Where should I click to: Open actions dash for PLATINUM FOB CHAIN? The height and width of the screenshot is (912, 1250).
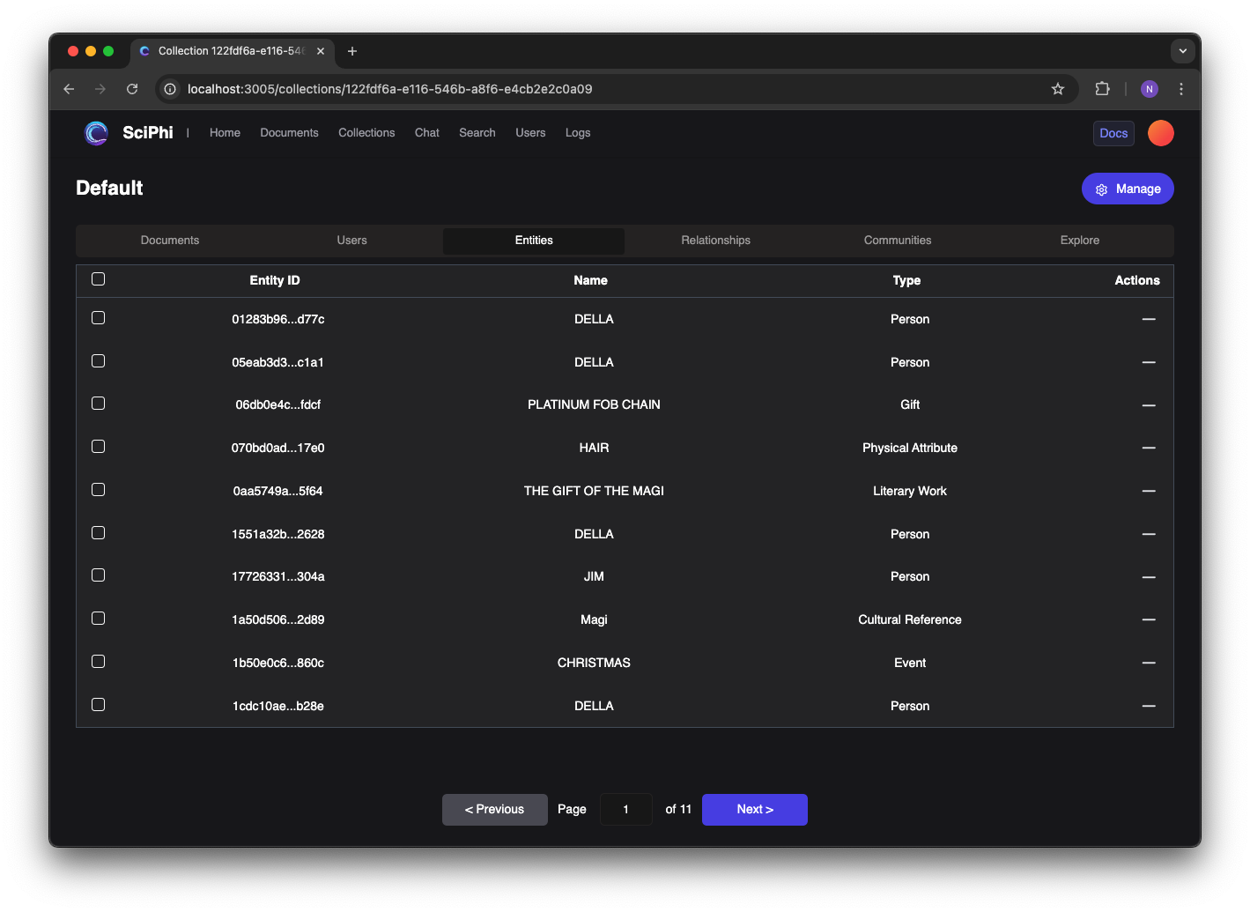click(1149, 405)
